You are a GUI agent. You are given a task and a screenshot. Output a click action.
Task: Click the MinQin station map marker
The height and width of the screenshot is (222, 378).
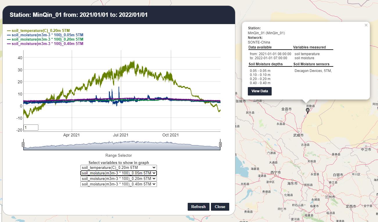308,111
